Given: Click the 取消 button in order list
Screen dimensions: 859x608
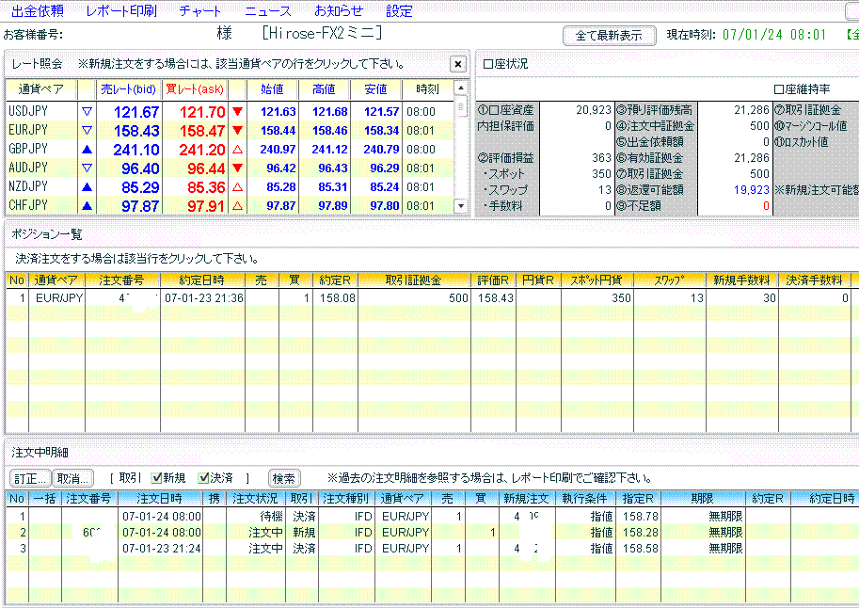Looking at the screenshot, I should coord(72,478).
